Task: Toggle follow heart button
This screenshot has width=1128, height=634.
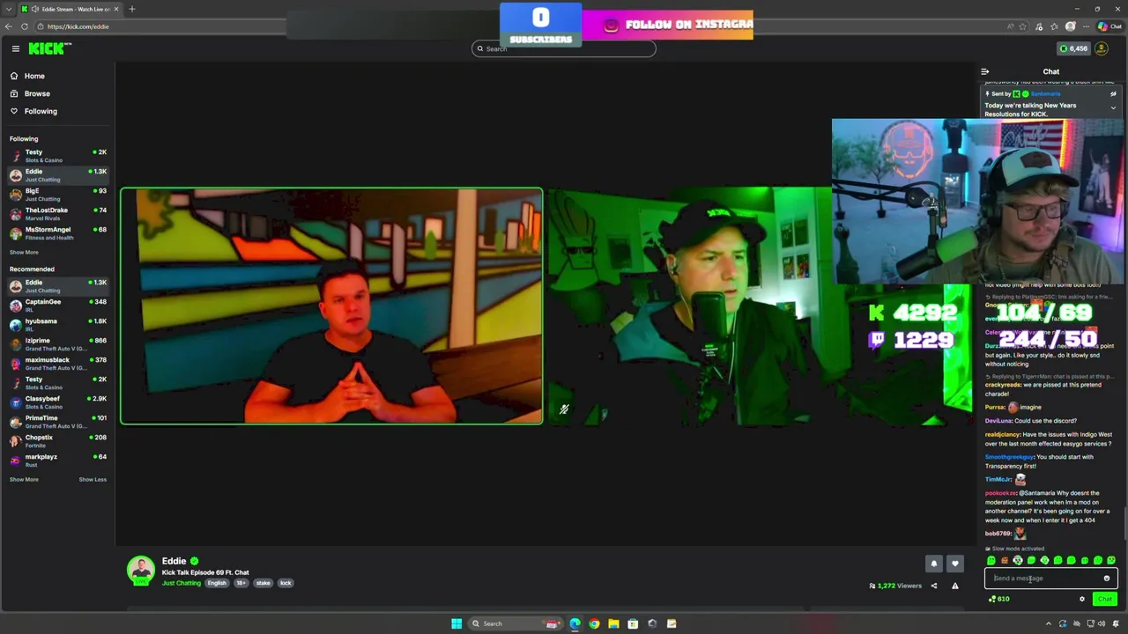Action: pyautogui.click(x=954, y=564)
